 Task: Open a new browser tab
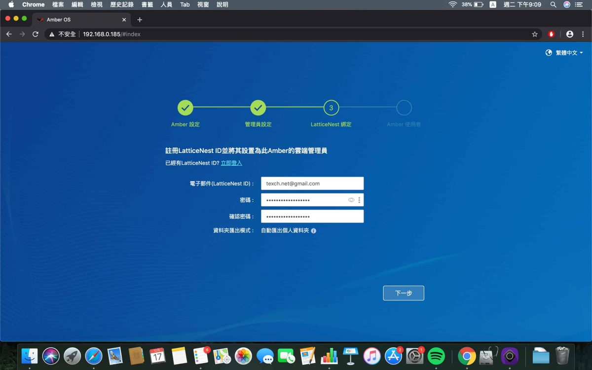point(140,20)
